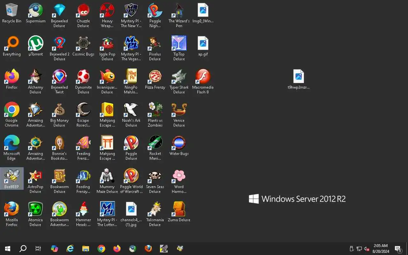This screenshot has width=408, height=255.
Task: Open The Wizard's Pen shortcut
Action: (179, 16)
